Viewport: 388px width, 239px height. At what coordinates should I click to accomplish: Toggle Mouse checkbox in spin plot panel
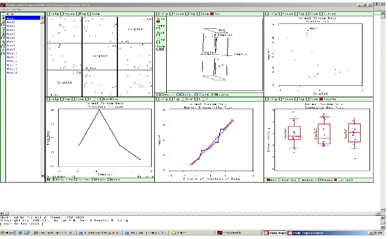coord(171,14)
